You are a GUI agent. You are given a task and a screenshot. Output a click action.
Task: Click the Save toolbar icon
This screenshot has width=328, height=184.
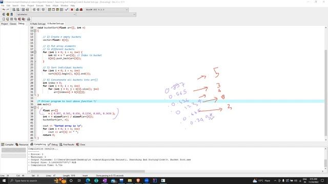coord(11,19)
